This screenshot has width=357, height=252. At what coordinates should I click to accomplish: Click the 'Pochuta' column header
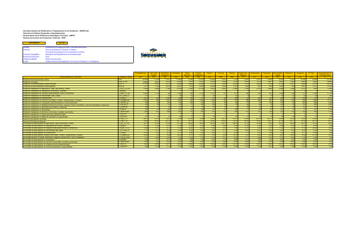tap(221, 74)
